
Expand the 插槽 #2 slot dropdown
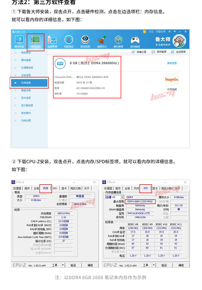(x=122, y=197)
